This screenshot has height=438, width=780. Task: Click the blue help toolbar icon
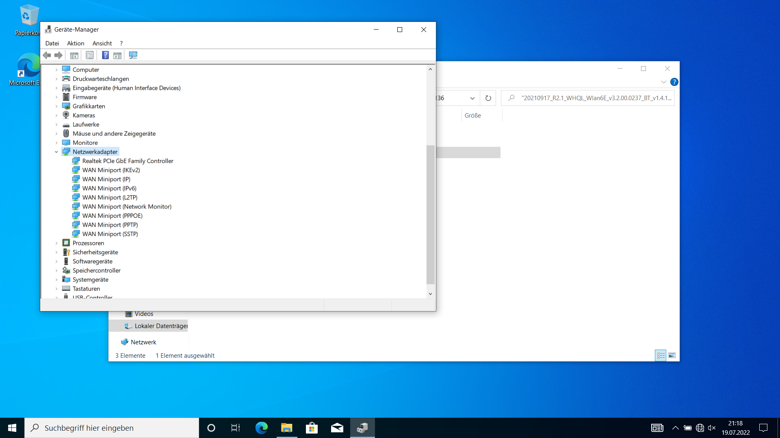[x=105, y=55]
